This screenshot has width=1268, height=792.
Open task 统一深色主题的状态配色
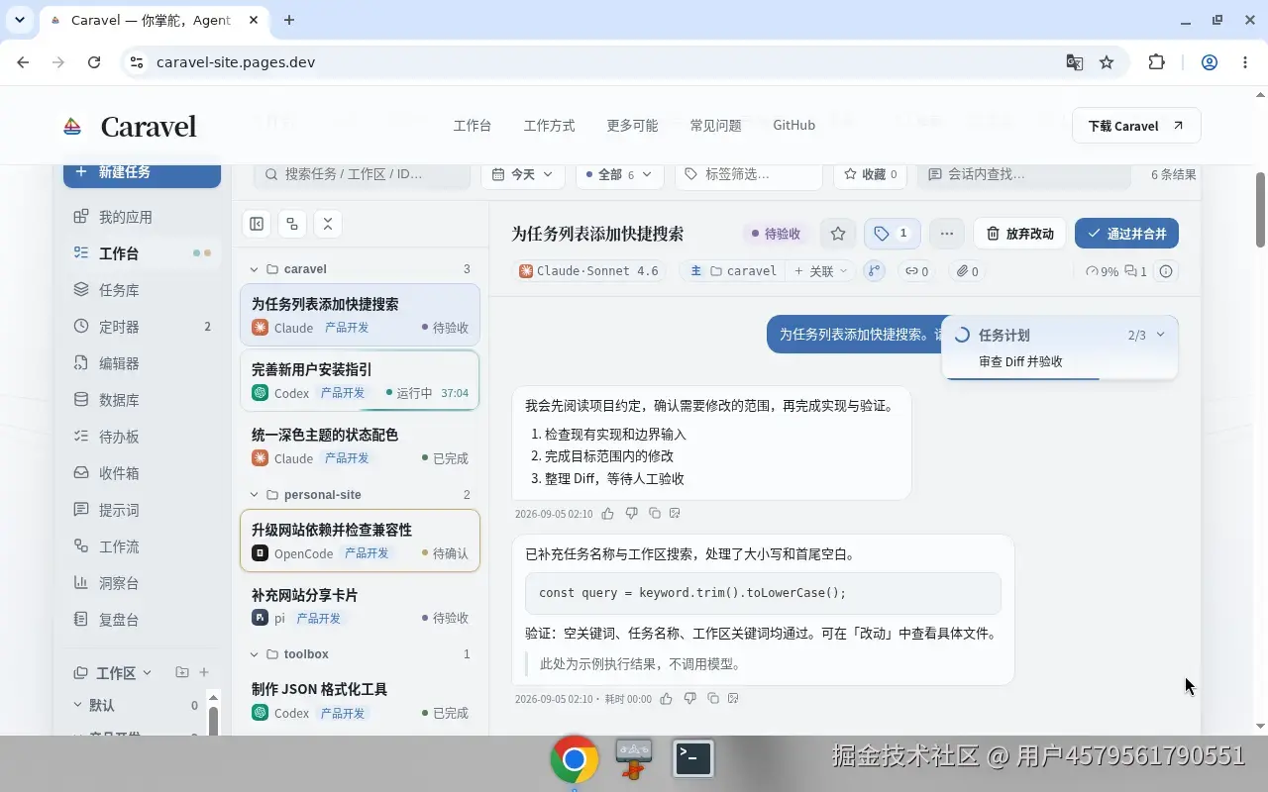[360, 445]
